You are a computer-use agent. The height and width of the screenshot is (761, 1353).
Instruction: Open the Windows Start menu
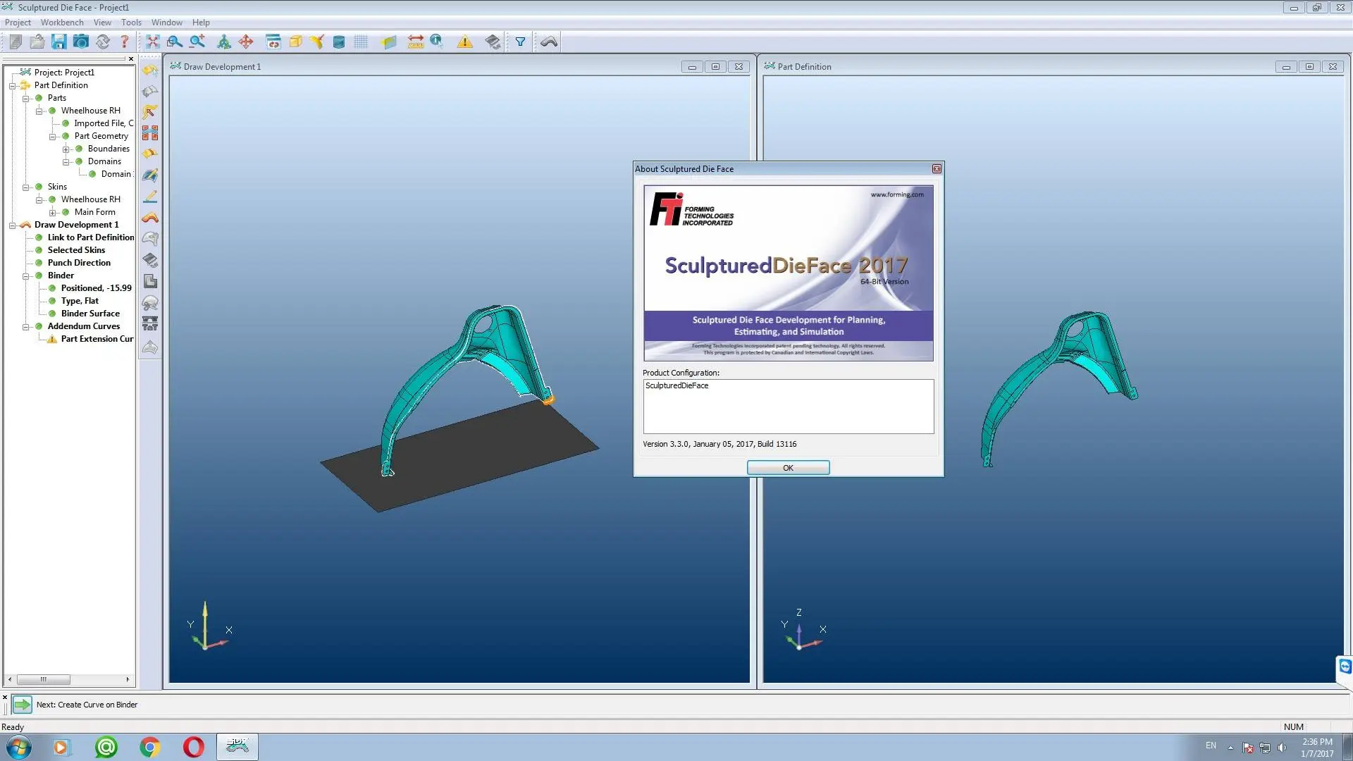[19, 747]
